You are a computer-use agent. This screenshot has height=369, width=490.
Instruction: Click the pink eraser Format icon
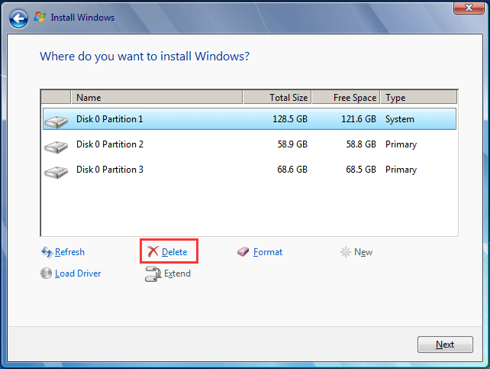(243, 252)
